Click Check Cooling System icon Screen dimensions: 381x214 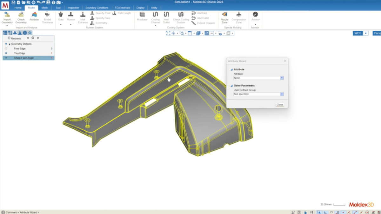click(x=181, y=14)
